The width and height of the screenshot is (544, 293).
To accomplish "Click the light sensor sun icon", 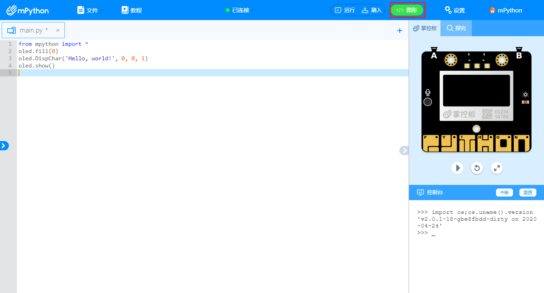I will pyautogui.click(x=525, y=95).
